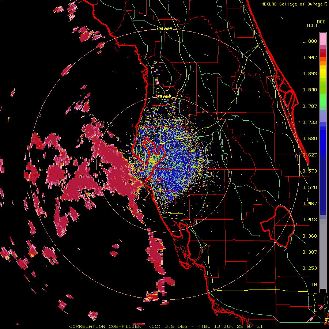Select the 0.733 scale value
Viewport: 329px width, 329px height.
coord(310,122)
